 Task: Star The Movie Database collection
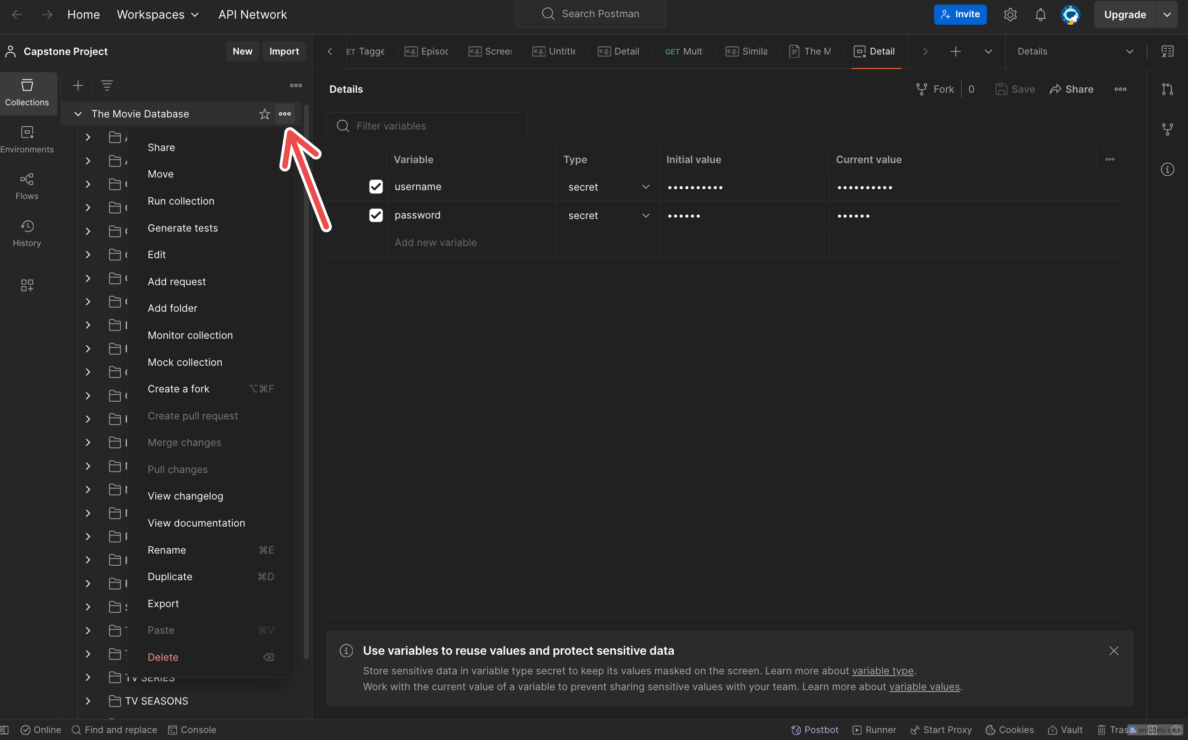[265, 114]
